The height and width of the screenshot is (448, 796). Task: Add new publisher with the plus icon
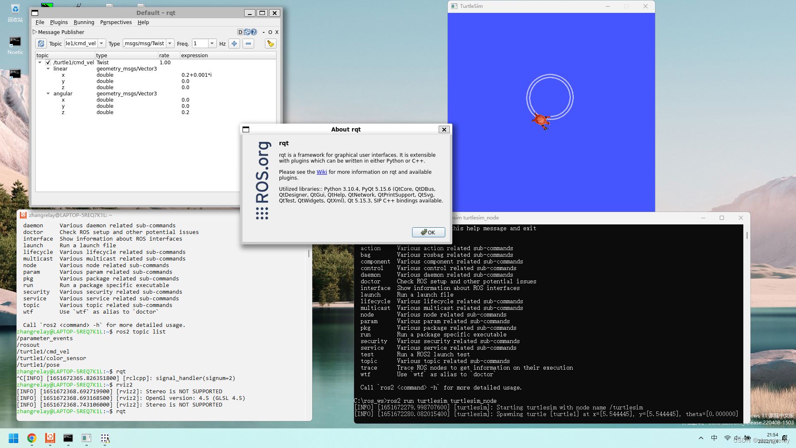[234, 44]
